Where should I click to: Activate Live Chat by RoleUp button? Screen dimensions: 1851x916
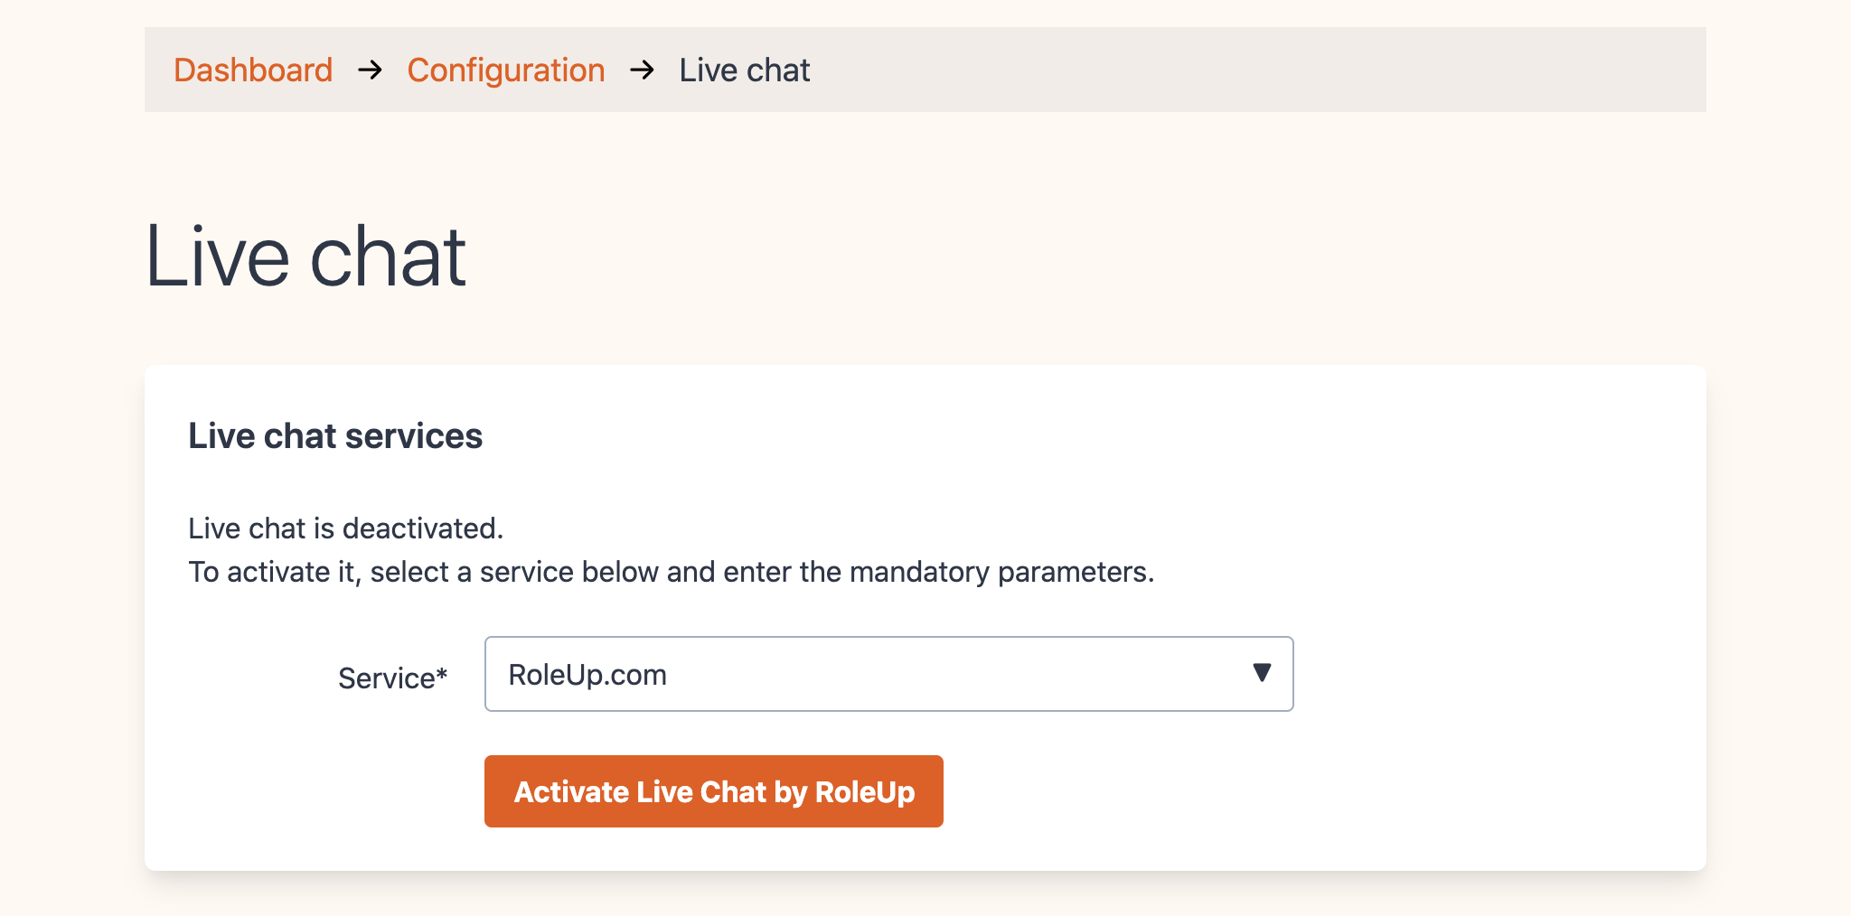pyautogui.click(x=713, y=791)
